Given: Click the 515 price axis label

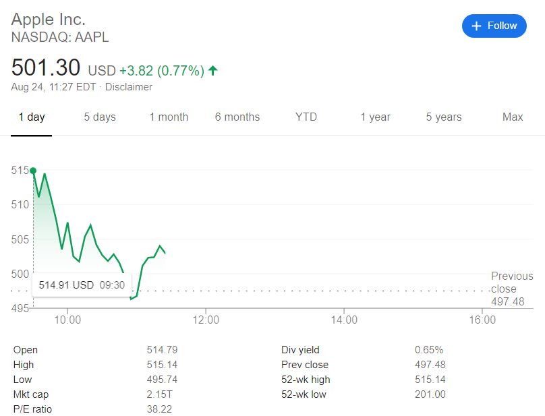Looking at the screenshot, I should (20, 171).
